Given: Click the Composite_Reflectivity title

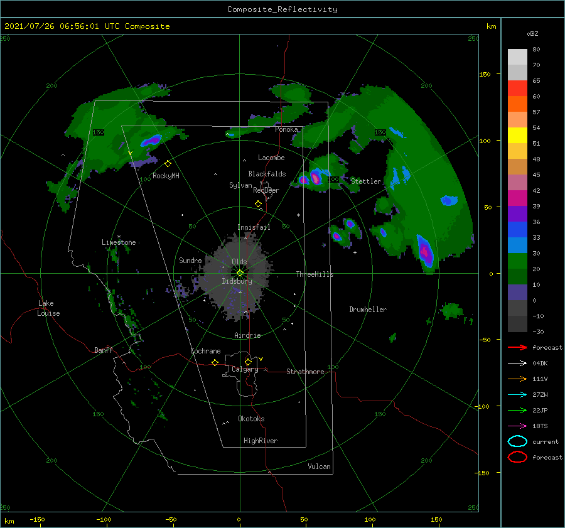Looking at the screenshot, I should point(282,9).
